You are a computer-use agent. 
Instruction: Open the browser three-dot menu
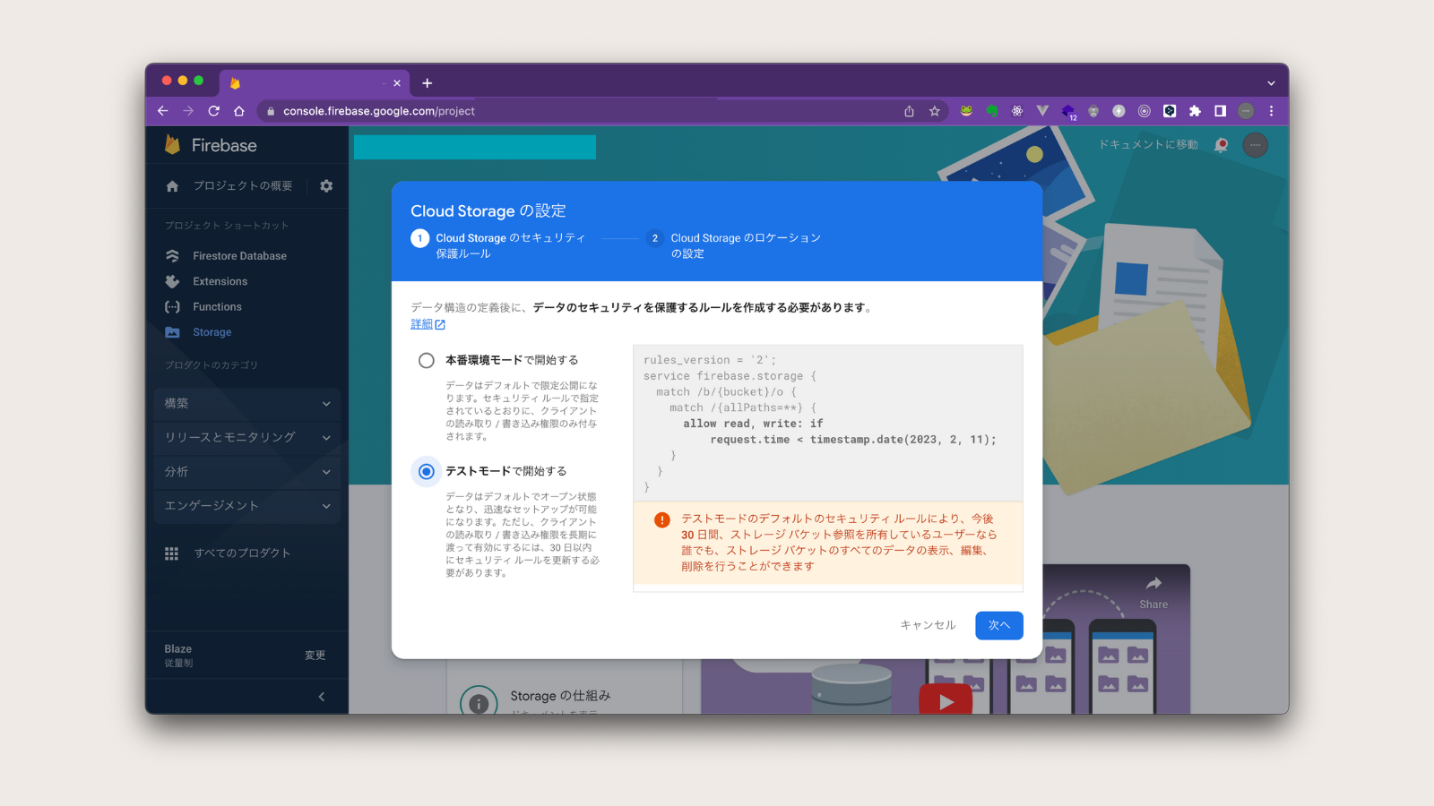point(1271,111)
